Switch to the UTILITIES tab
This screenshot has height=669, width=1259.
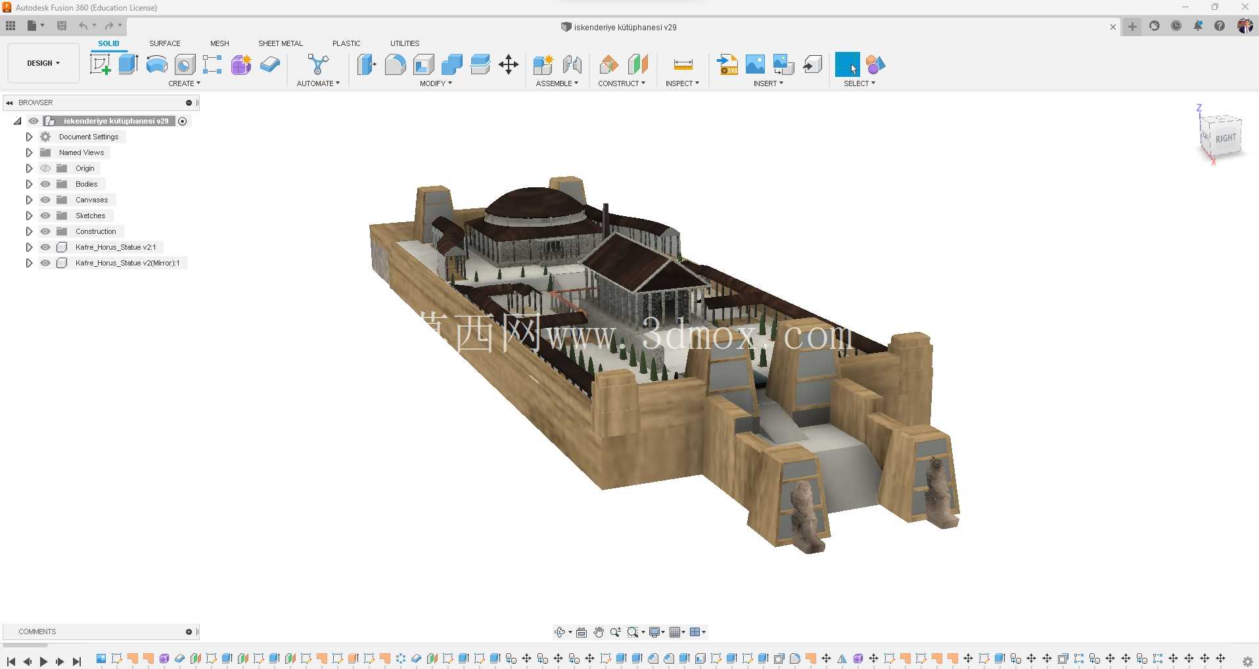[x=405, y=43]
